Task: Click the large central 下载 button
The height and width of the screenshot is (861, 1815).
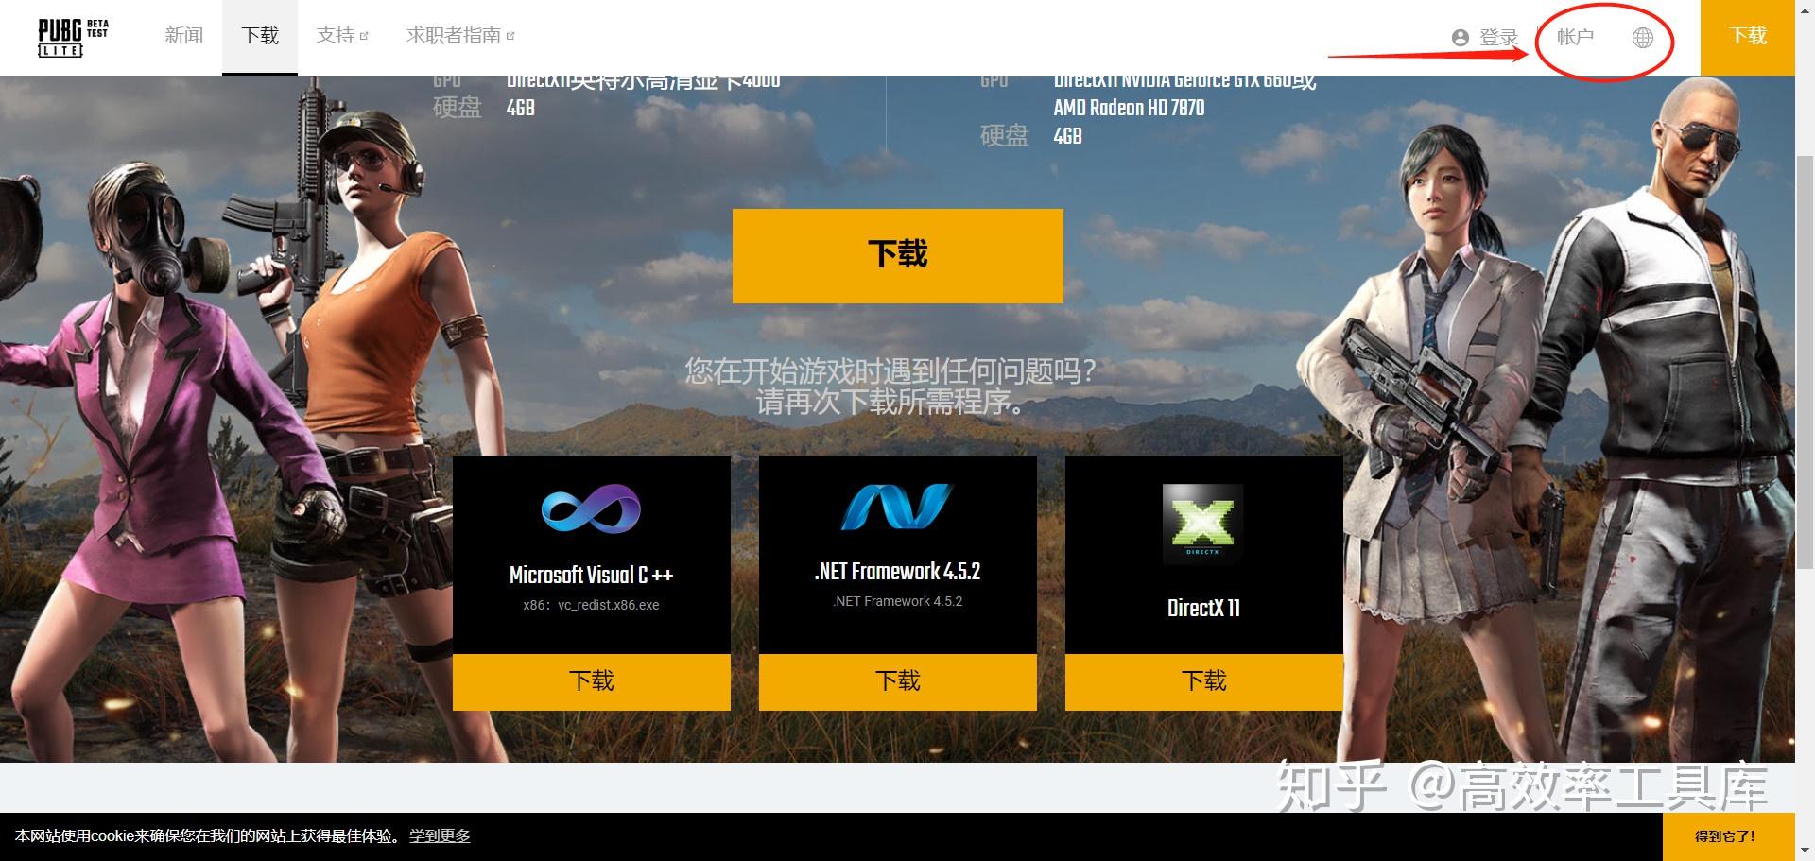Action: [x=897, y=255]
